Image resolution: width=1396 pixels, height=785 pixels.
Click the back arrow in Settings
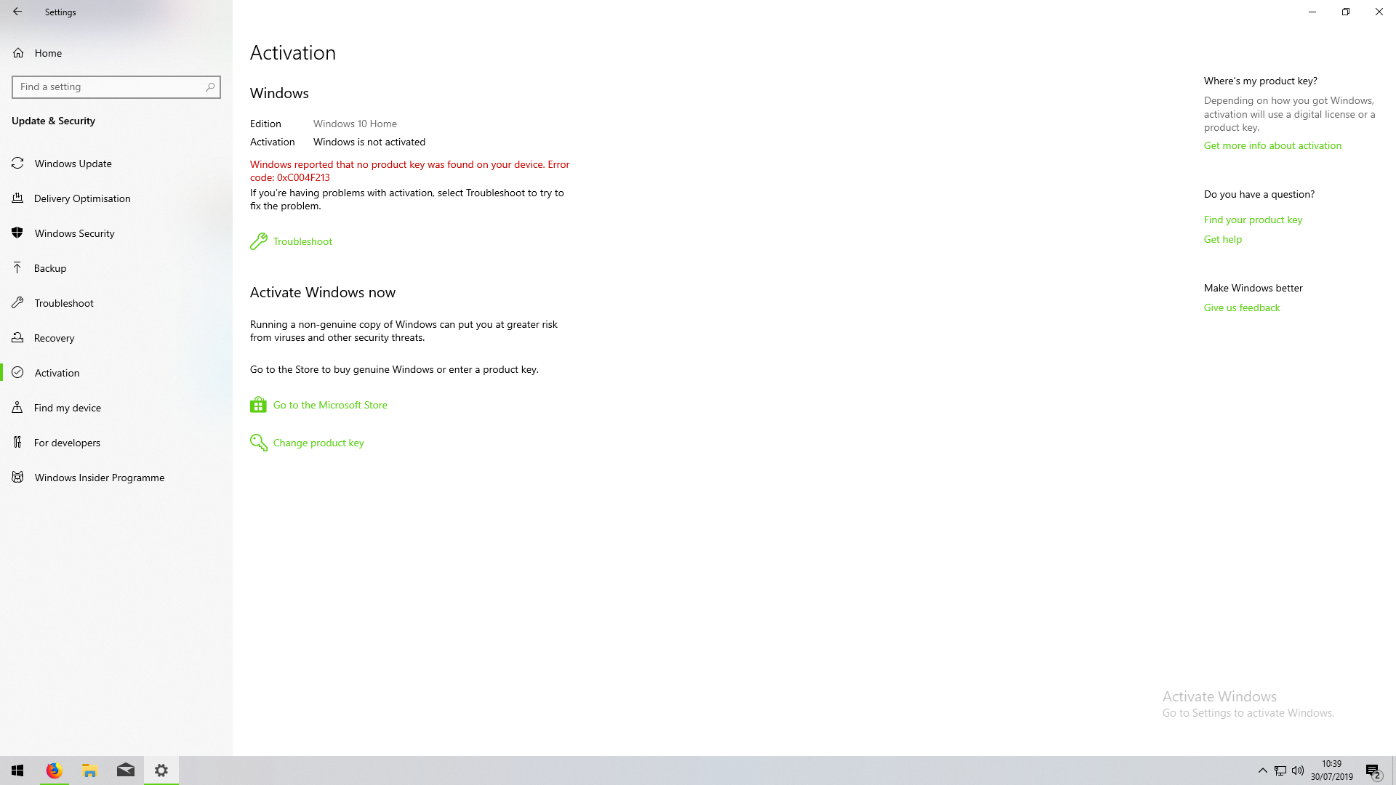(17, 12)
